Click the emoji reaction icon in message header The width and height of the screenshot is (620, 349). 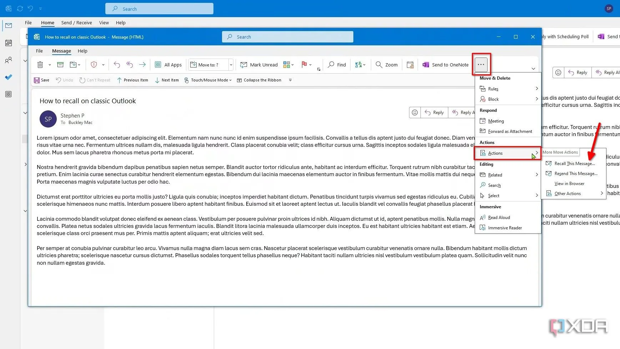[x=415, y=112]
